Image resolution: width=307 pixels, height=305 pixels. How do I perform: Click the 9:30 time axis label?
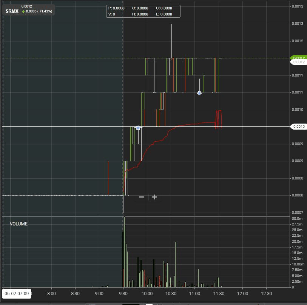pyautogui.click(x=123, y=294)
